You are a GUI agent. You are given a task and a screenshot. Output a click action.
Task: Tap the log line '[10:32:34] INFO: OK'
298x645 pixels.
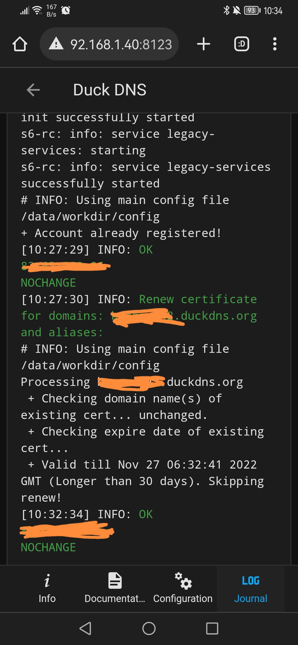tap(87, 514)
